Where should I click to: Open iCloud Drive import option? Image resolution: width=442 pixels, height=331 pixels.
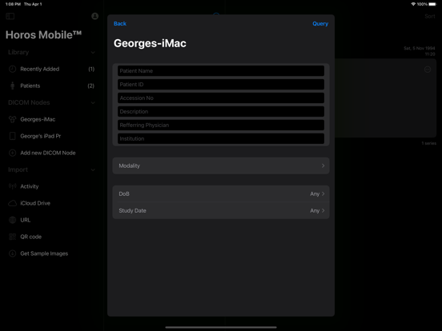click(x=51, y=203)
